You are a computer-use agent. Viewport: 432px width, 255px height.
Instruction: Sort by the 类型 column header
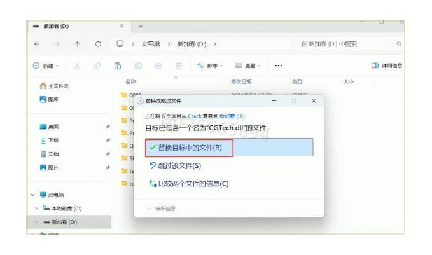(x=297, y=82)
